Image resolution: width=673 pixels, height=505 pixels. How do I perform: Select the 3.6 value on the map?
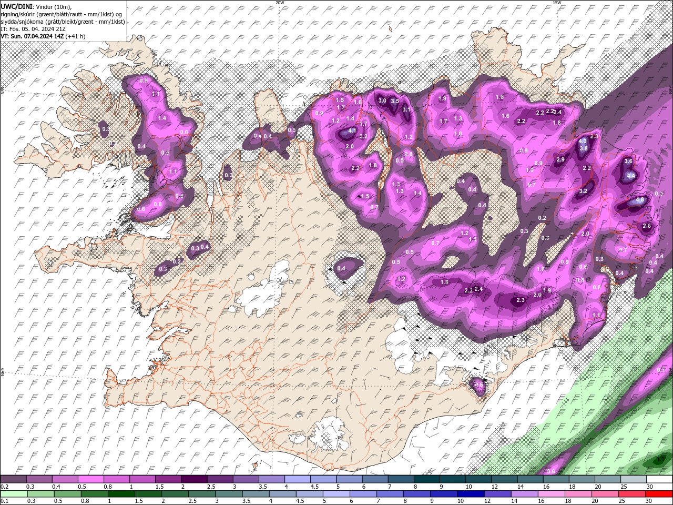click(628, 161)
